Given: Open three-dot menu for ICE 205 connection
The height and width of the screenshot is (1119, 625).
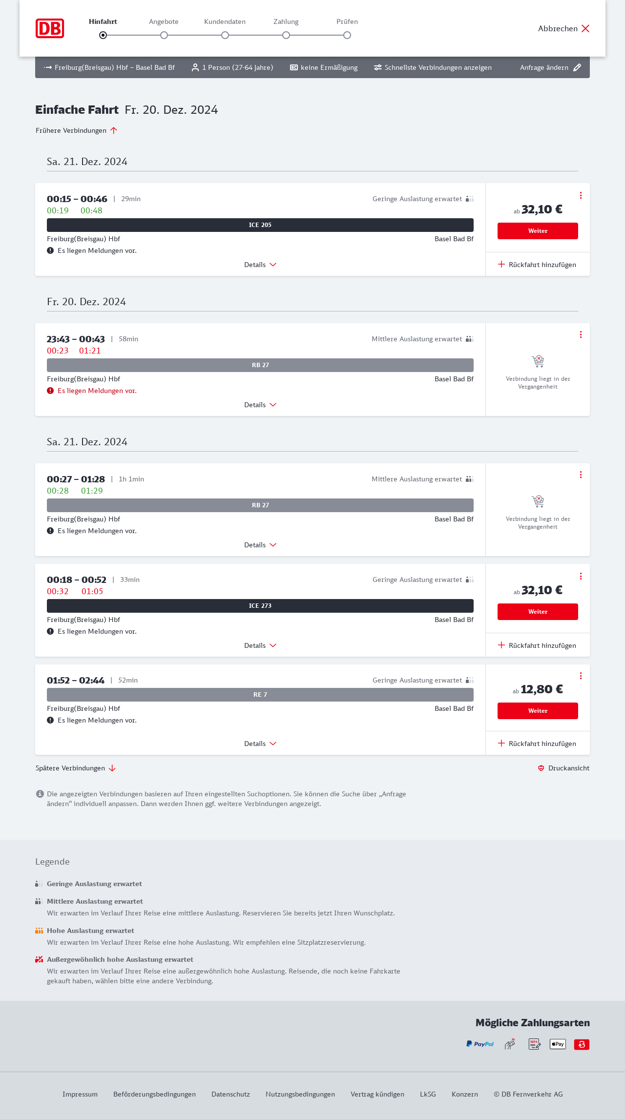Looking at the screenshot, I should point(581,195).
